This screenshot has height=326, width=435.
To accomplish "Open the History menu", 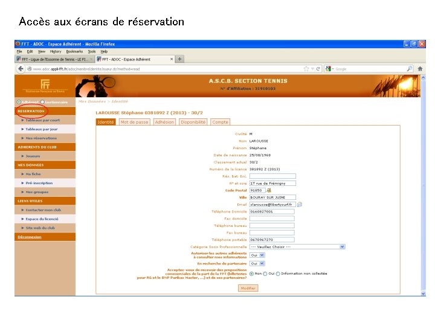I will [56, 51].
